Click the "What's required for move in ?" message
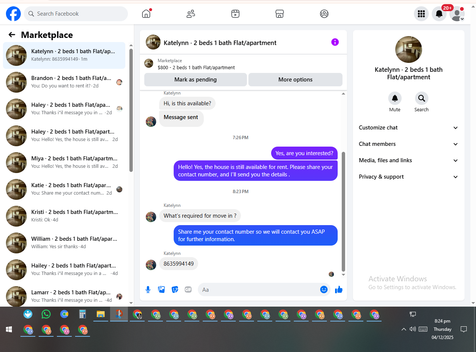The width and height of the screenshot is (476, 352). pyautogui.click(x=200, y=216)
